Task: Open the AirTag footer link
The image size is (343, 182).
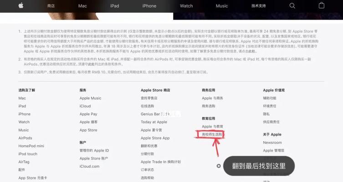Action: (x=24, y=162)
